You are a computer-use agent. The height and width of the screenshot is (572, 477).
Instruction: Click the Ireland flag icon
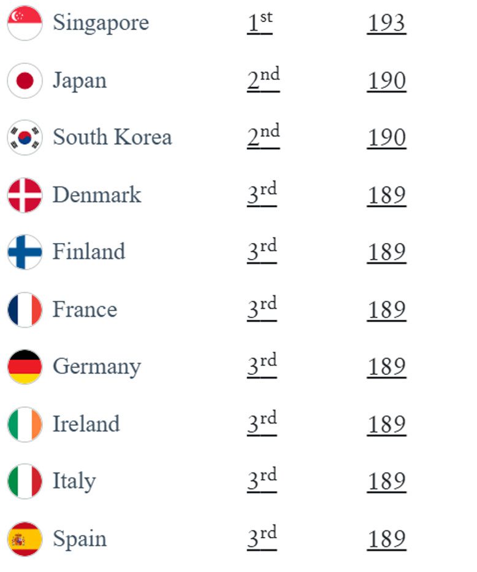click(25, 424)
